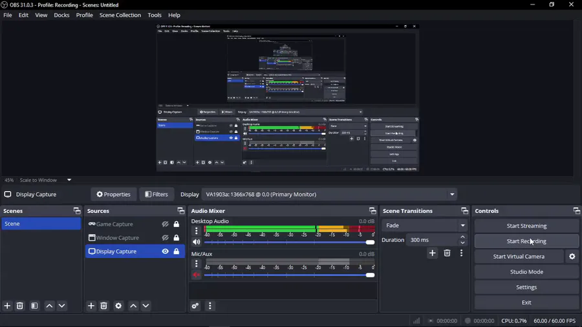The height and width of the screenshot is (327, 582).
Task: Open Filters for Display Capture
Action: click(156, 194)
